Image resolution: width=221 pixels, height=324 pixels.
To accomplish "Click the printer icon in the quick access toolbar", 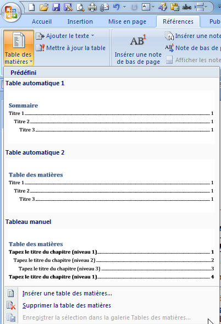I will (x=92, y=8).
